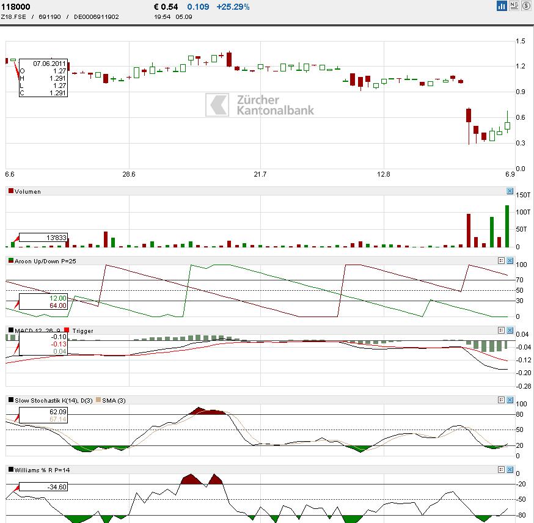This screenshot has width=534, height=523.
Task: Click the Slow Stochastik K(14), D(3) title
Action: [54, 401]
